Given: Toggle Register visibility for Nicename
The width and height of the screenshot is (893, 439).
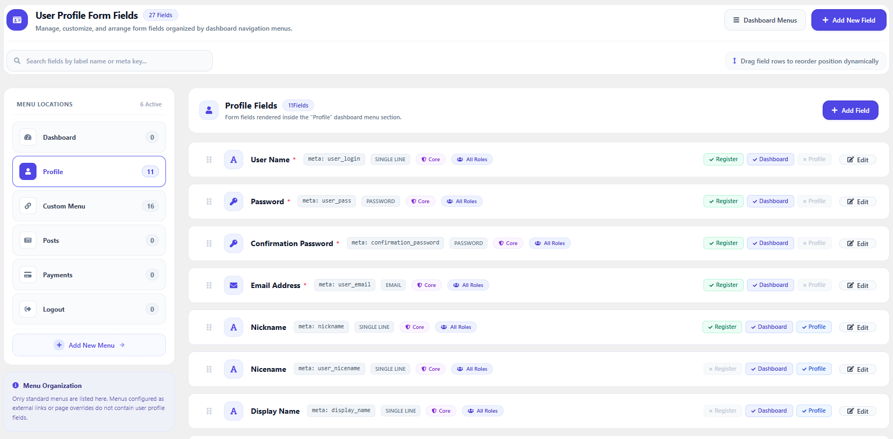Looking at the screenshot, I should click(722, 369).
